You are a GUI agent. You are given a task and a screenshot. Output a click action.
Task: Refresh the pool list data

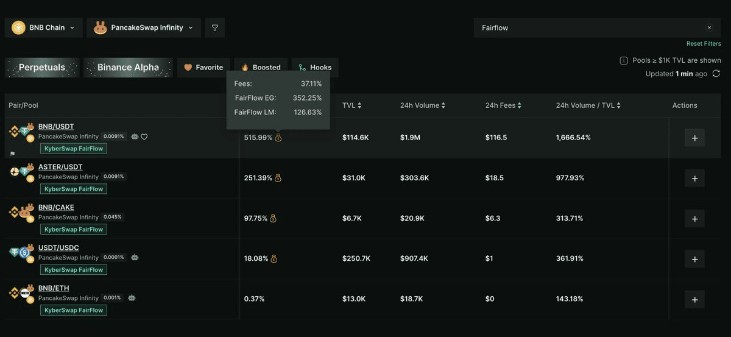(716, 74)
